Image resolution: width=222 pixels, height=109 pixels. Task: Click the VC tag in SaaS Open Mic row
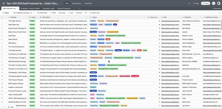[115, 25]
